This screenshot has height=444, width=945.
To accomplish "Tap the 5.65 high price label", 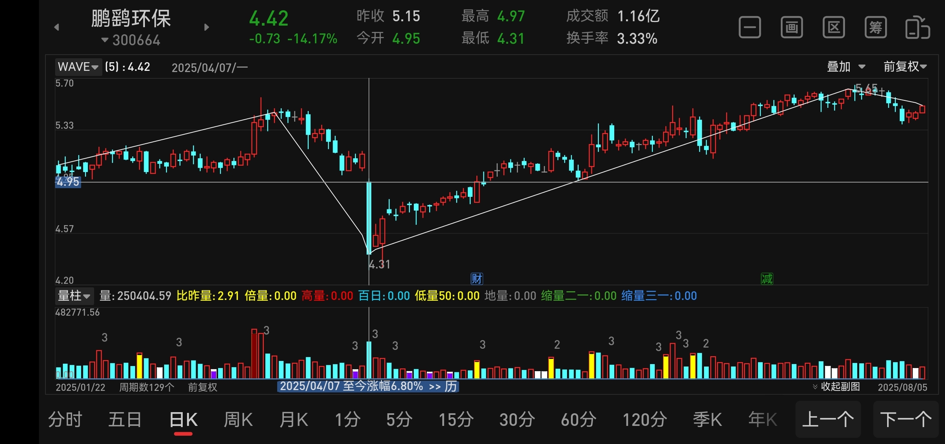I will [x=866, y=88].
